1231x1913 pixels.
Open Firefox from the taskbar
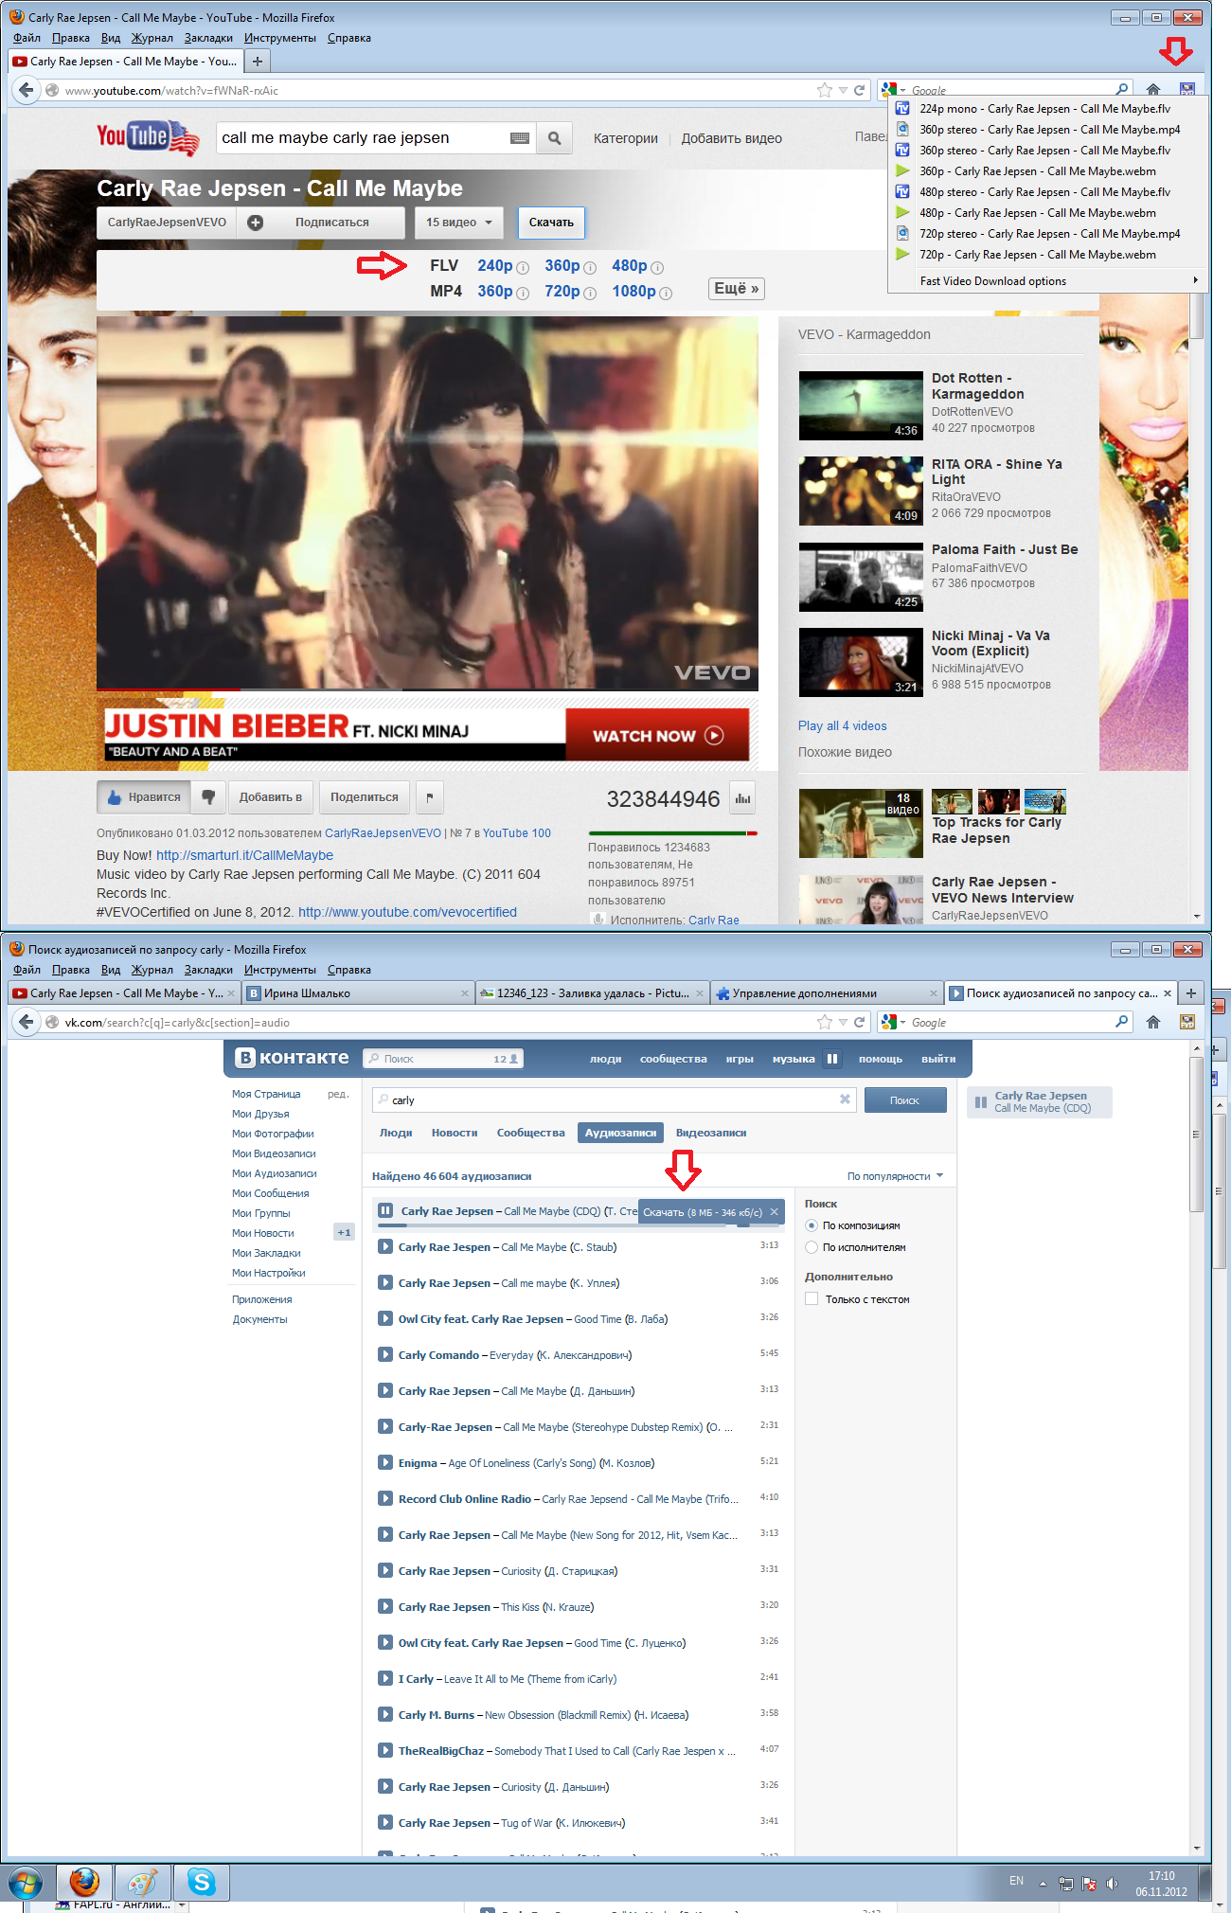point(83,1883)
